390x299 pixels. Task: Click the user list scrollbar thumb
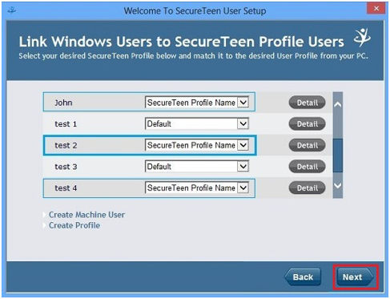pyautogui.click(x=338, y=156)
